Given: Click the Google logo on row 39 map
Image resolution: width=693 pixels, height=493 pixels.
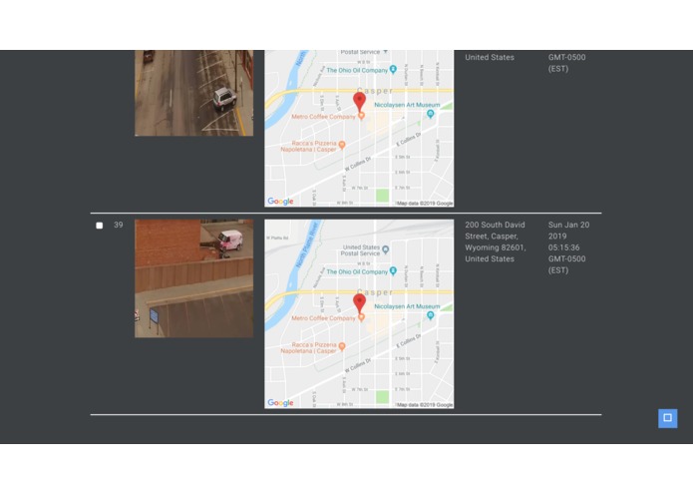Looking at the screenshot, I should point(280,403).
